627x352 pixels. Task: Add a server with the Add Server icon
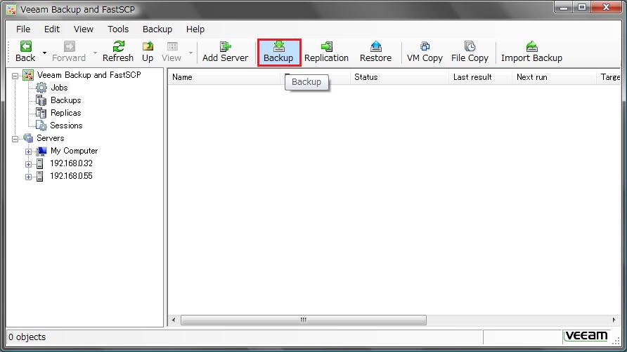click(226, 46)
